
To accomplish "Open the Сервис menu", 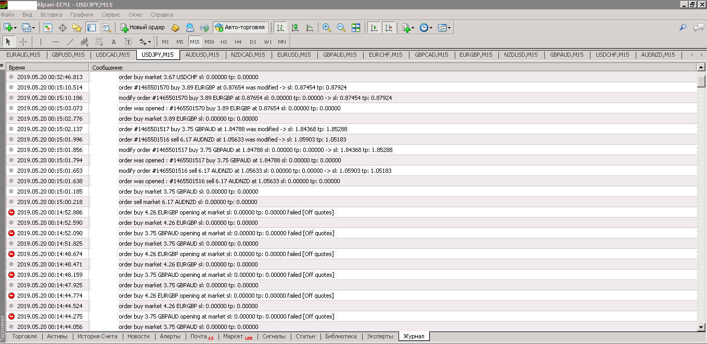I will pyautogui.click(x=111, y=15).
